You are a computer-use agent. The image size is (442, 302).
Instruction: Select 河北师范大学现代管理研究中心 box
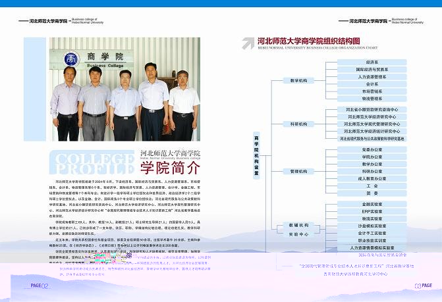(x=372, y=124)
